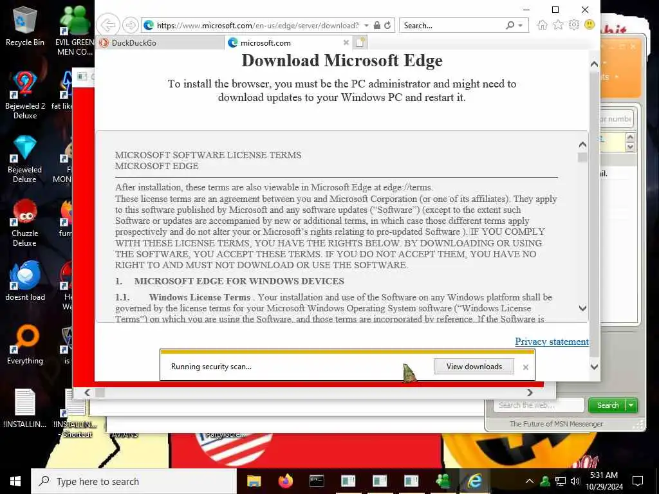
Task: Open Chuzzle Deluxe desktop shortcut
Action: pyautogui.click(x=25, y=223)
